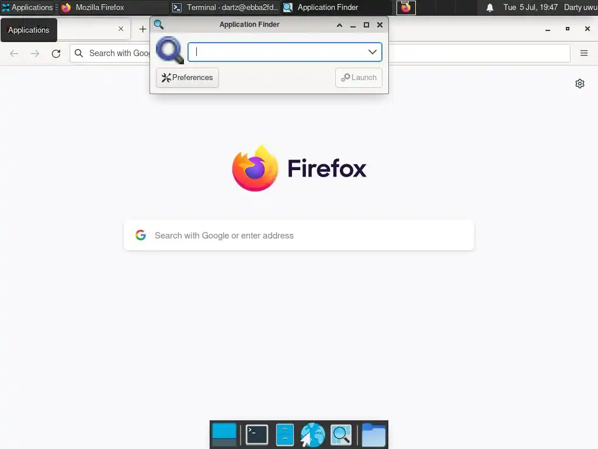Minimize the Firefox window
Screen dimensions: 598x449
[x=548, y=29]
